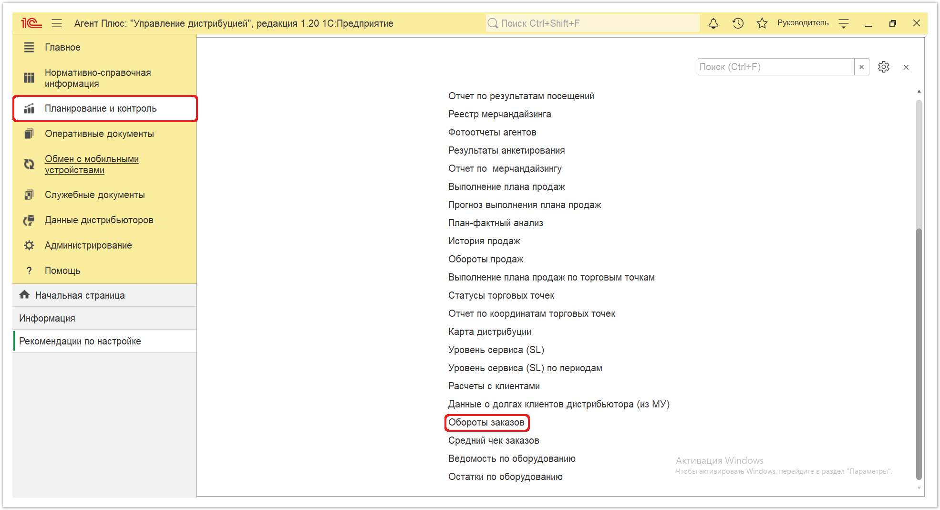Open Фотоотчеты агентов
940x510 pixels.
click(x=492, y=132)
